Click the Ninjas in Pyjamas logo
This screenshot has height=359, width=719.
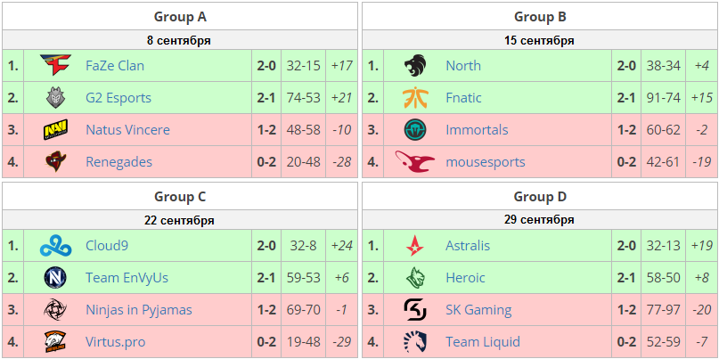[x=57, y=310]
